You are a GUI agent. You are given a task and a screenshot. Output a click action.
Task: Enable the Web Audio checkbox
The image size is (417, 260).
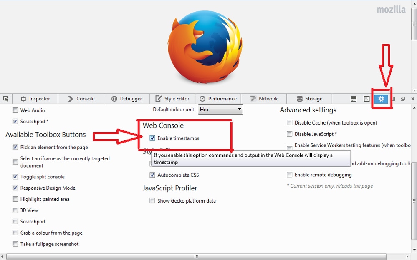click(15, 110)
